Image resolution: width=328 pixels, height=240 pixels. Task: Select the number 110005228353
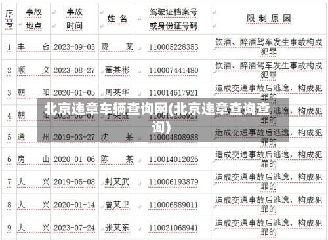click(174, 47)
